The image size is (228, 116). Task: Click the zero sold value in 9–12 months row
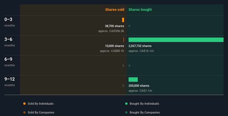(123, 86)
